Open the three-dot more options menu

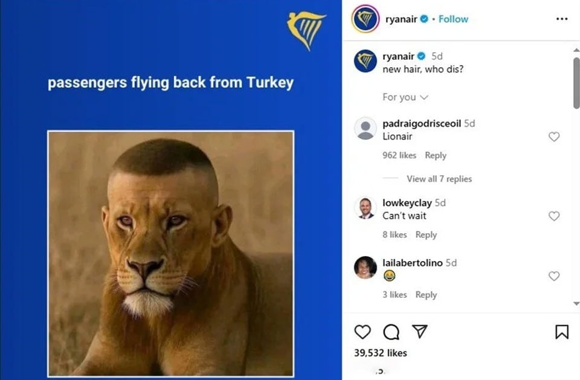(561, 19)
